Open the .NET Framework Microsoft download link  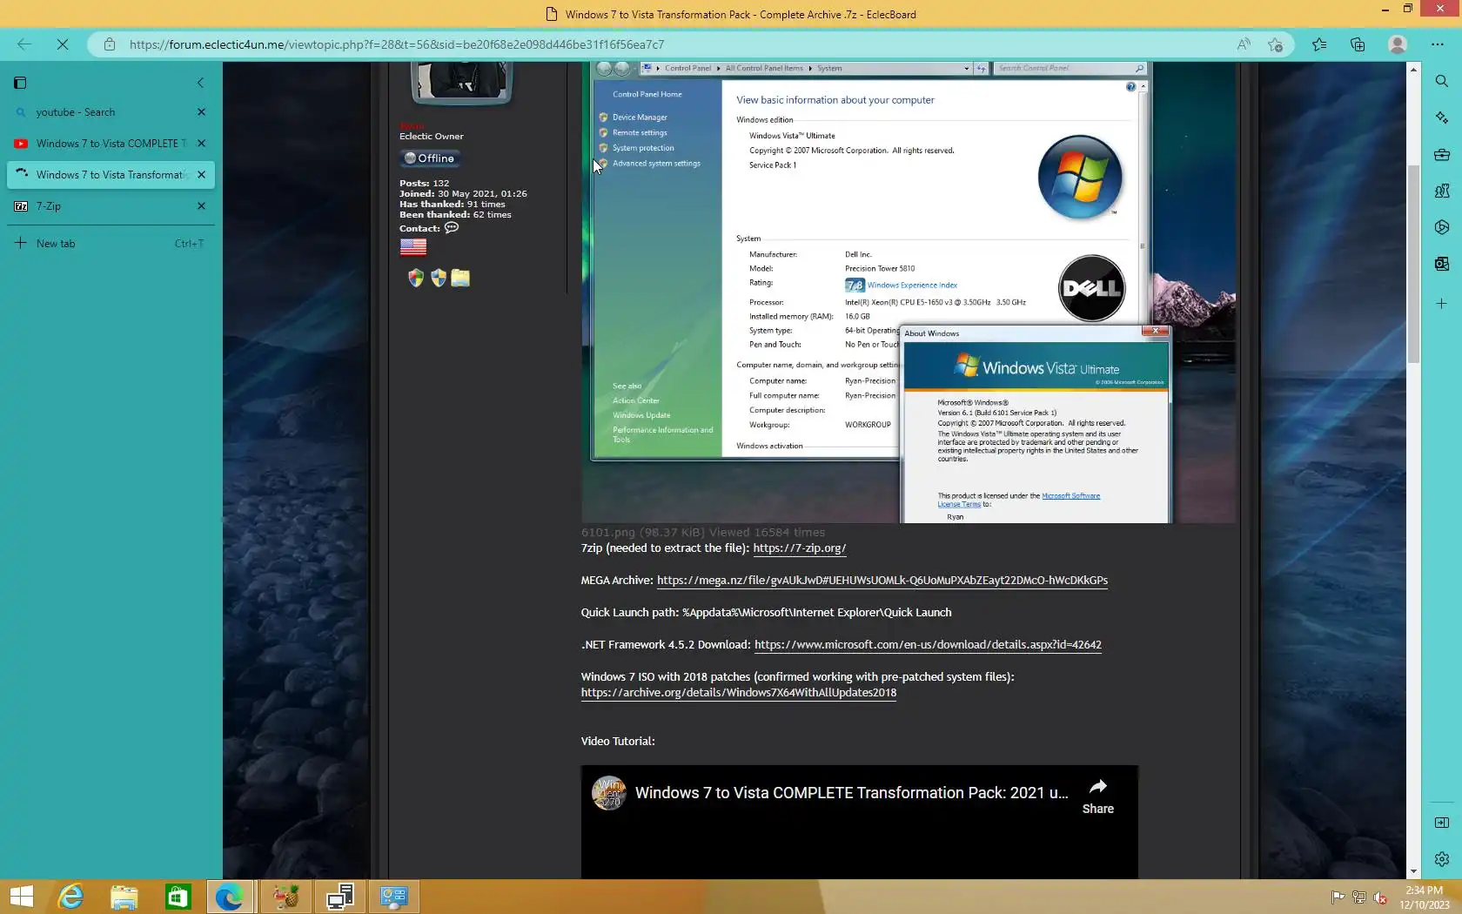(928, 645)
